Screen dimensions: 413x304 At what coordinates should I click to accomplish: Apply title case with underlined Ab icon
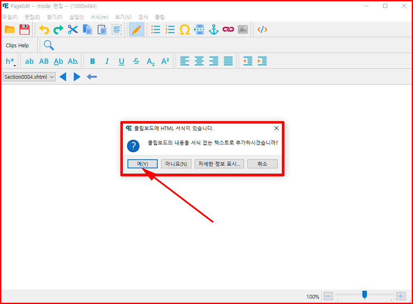coord(58,61)
